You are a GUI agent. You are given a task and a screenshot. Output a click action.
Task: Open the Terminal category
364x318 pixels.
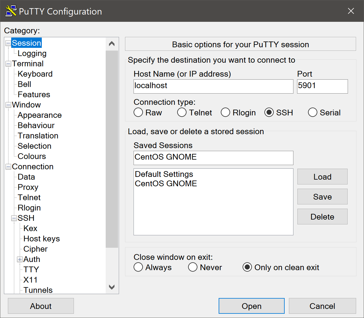tap(28, 64)
